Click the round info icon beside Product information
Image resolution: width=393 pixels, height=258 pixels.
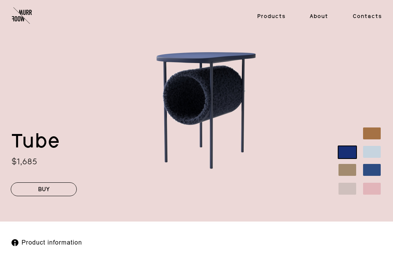(15, 243)
